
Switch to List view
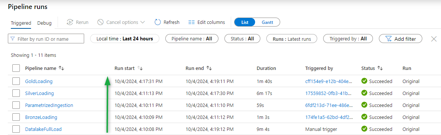[245, 22]
